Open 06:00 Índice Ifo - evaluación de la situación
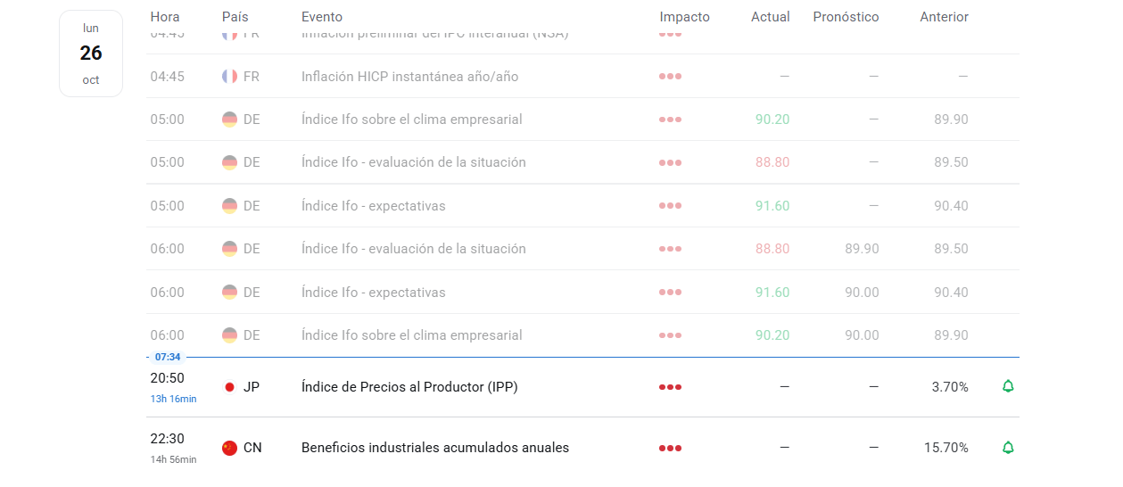The height and width of the screenshot is (487, 1123). coord(414,249)
